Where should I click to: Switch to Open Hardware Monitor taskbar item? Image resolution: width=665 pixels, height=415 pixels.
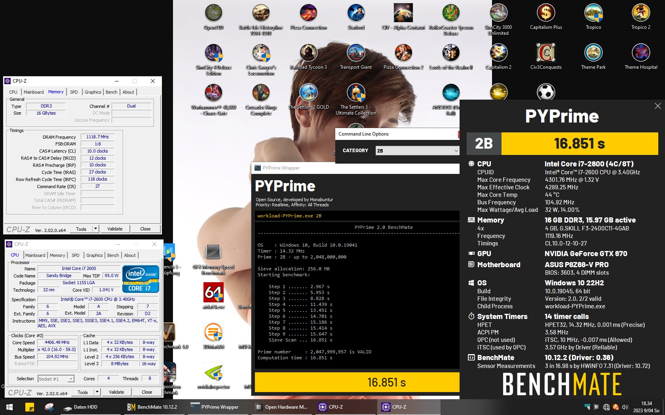(281, 407)
